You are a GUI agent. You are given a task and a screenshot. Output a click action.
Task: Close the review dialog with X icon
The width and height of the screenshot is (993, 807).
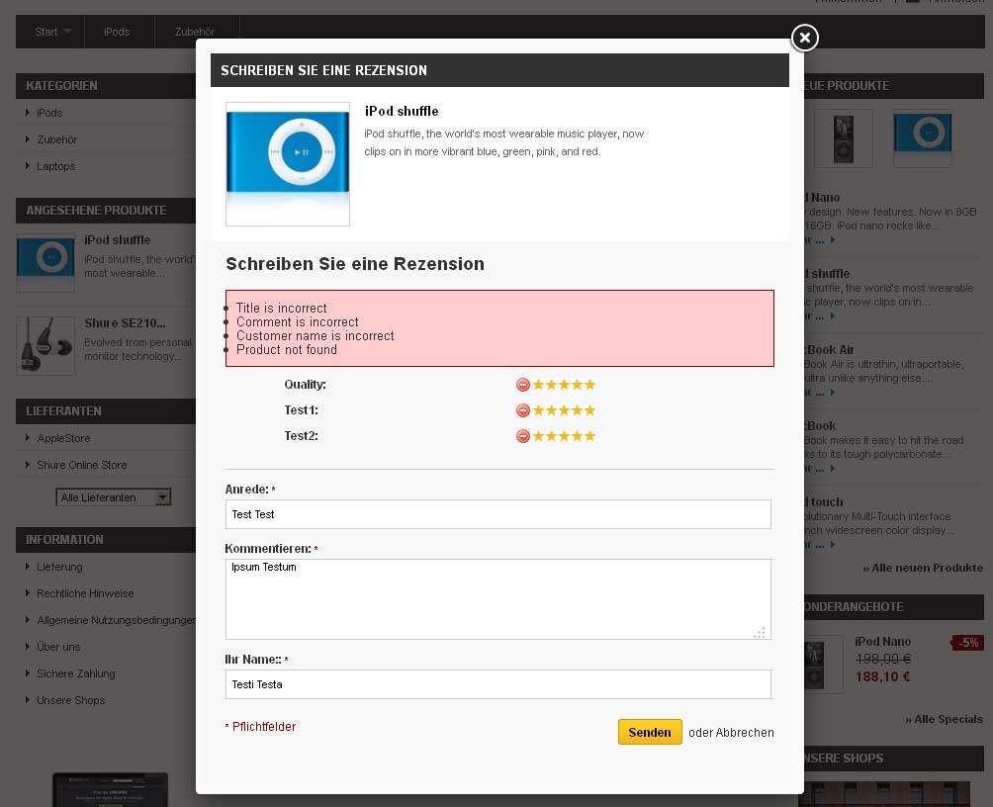click(x=804, y=38)
